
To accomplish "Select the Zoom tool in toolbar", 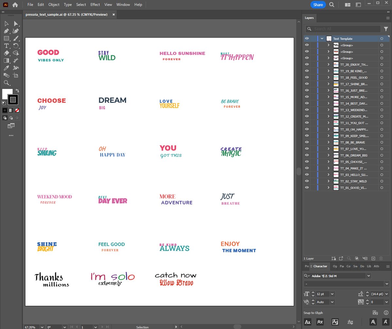I will click(x=6, y=83).
